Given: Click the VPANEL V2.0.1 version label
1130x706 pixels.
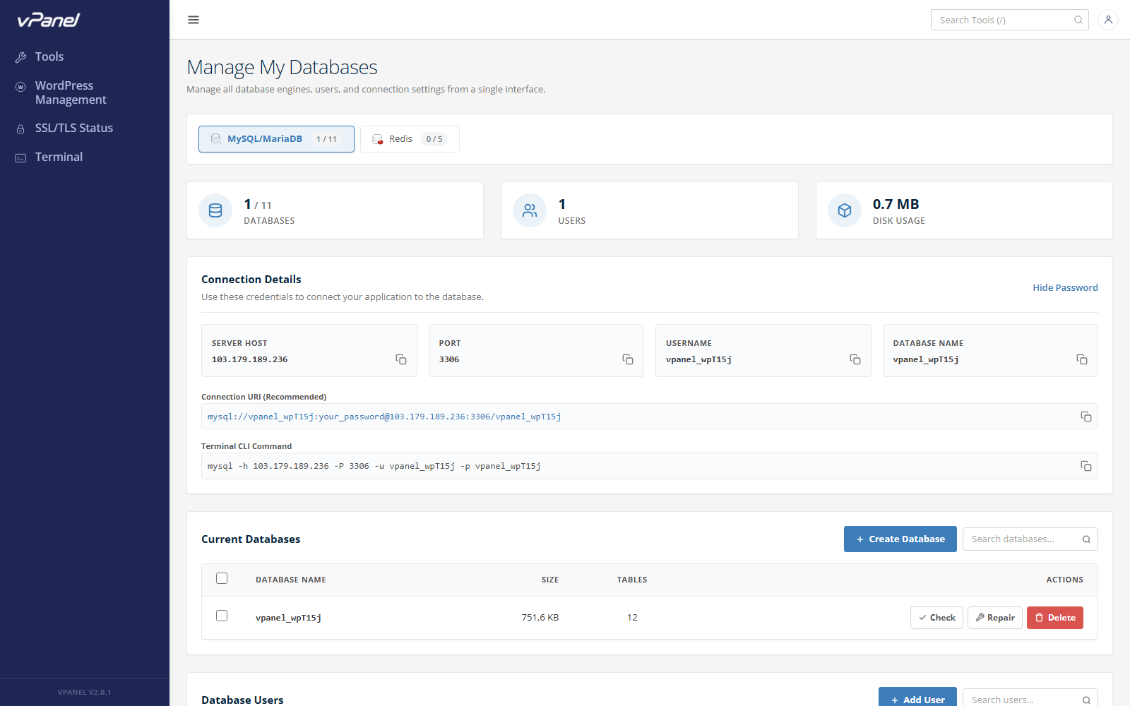Looking at the screenshot, I should (85, 693).
